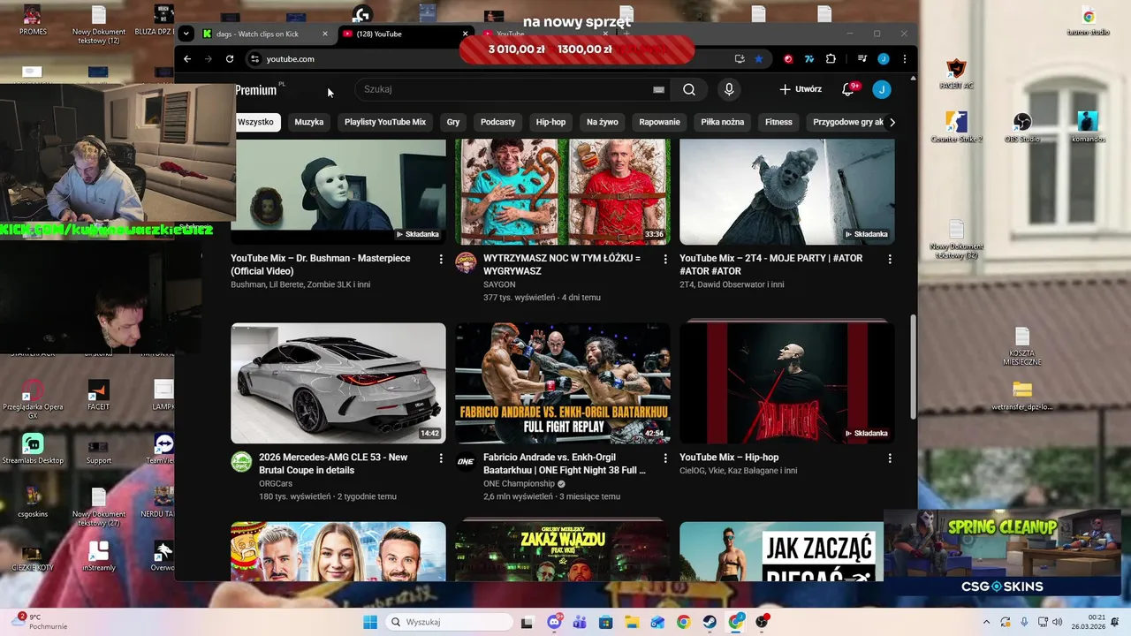Select the 'Rapowanie' chip
The image size is (1131, 636).
(660, 122)
